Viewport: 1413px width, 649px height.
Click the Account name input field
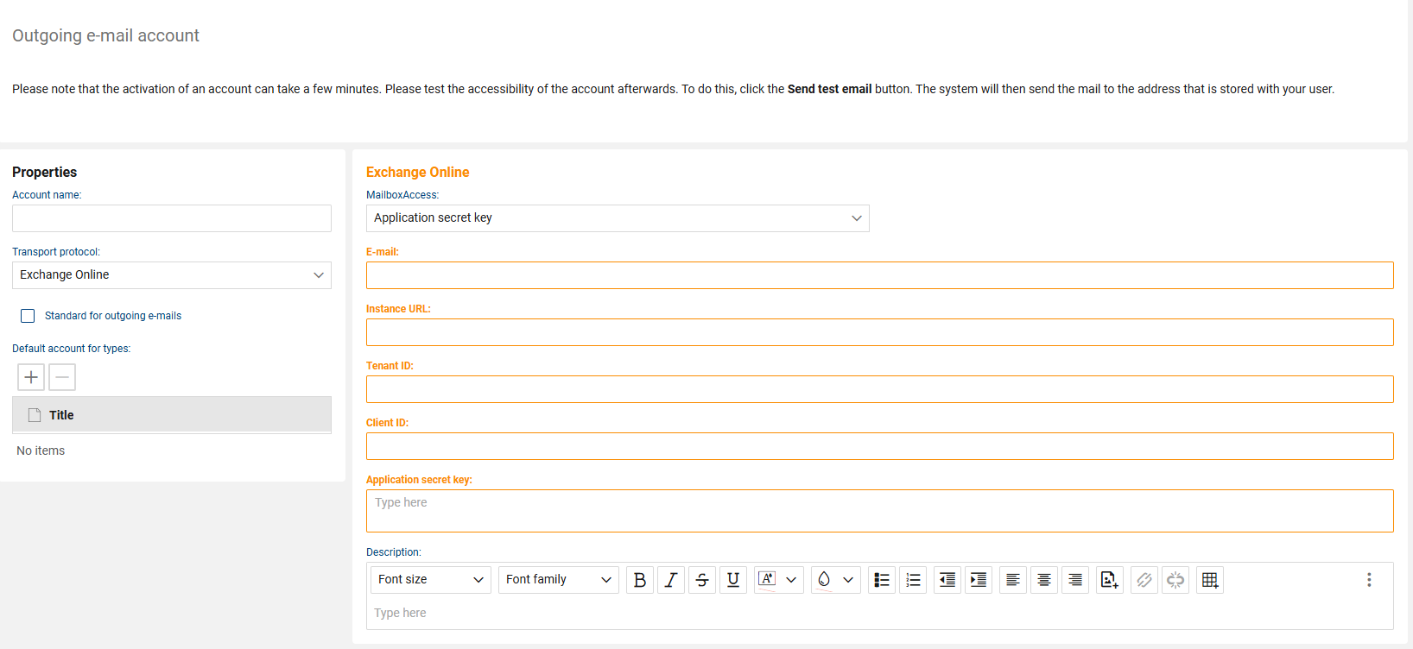172,218
